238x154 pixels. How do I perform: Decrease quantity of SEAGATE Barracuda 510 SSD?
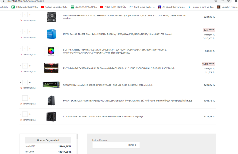pos(21,83)
